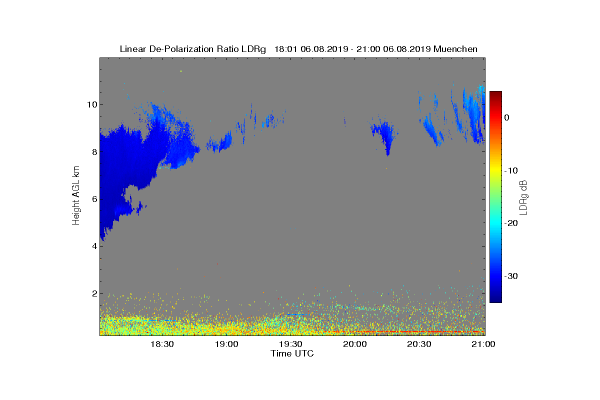Screen dimensions: 600x400
Task: Click the LDRg dB colorbar label
Action: coord(523,197)
